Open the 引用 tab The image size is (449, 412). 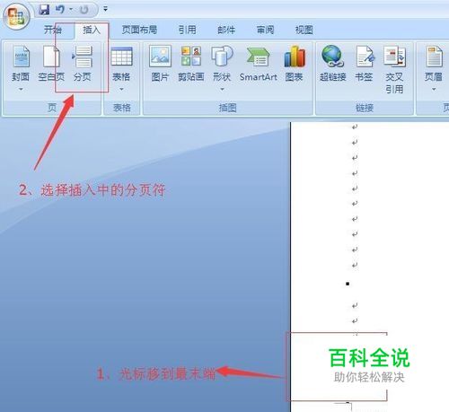[187, 30]
